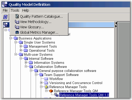Select the Business Applications tree item
Viewport: 132px width, 100px height.
(x=35, y=38)
